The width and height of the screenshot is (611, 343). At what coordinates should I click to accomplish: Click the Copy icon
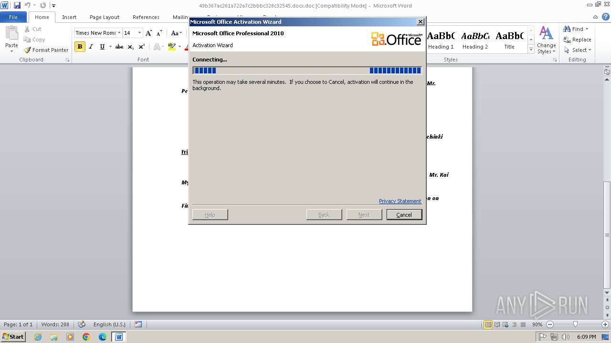click(x=27, y=40)
